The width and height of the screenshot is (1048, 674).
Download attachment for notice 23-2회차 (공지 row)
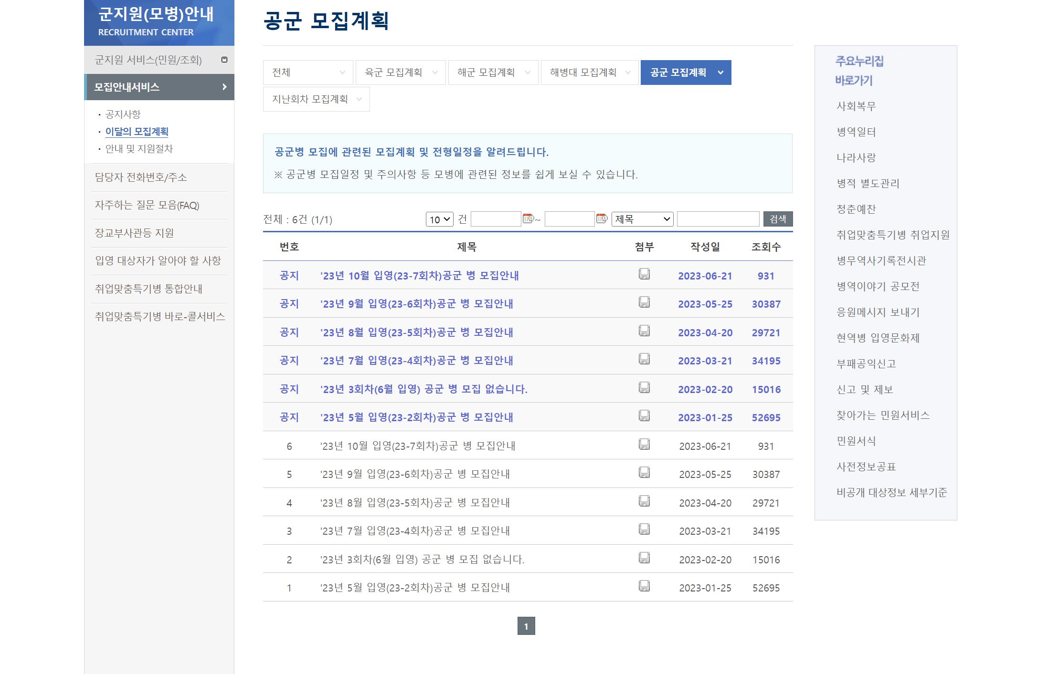(644, 415)
